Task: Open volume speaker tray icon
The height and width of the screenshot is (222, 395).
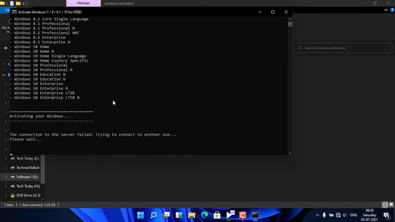Action: click(x=345, y=215)
